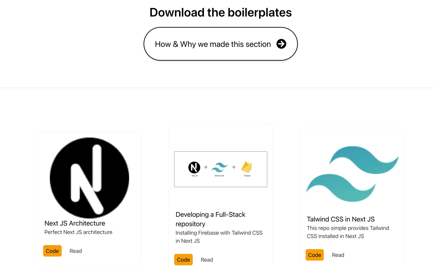434x266 pixels.
Task: Click the arrow icon inside the pill button
Action: click(x=281, y=44)
